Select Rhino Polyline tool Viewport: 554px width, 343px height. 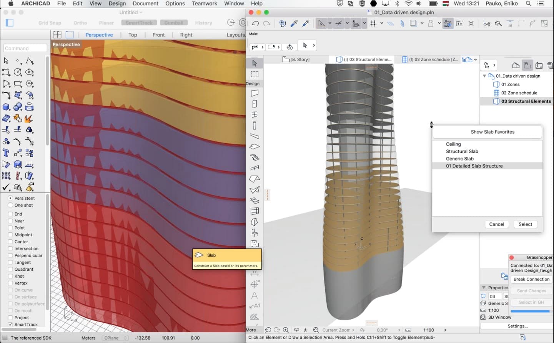click(x=29, y=61)
